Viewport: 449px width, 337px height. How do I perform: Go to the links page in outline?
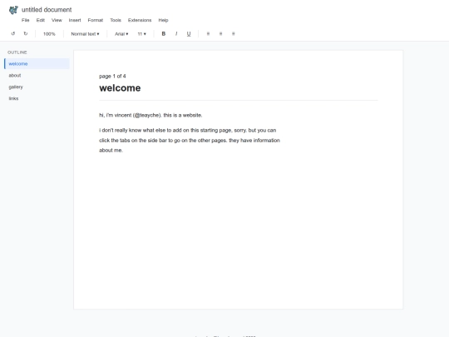[x=37, y=98]
